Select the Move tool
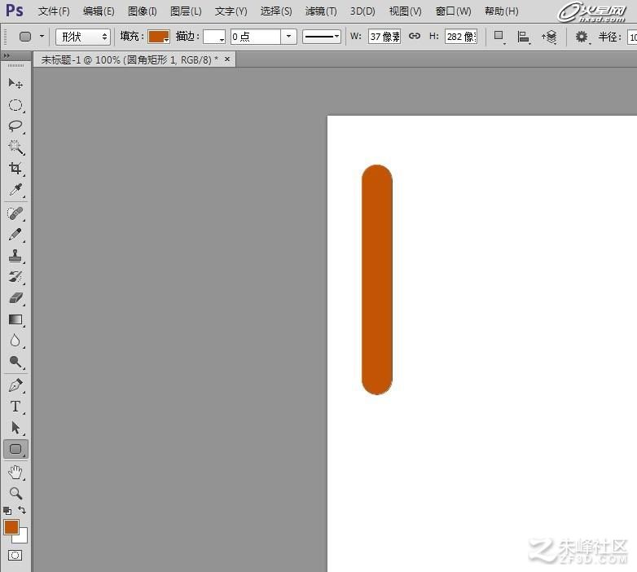The image size is (637, 572). point(15,83)
